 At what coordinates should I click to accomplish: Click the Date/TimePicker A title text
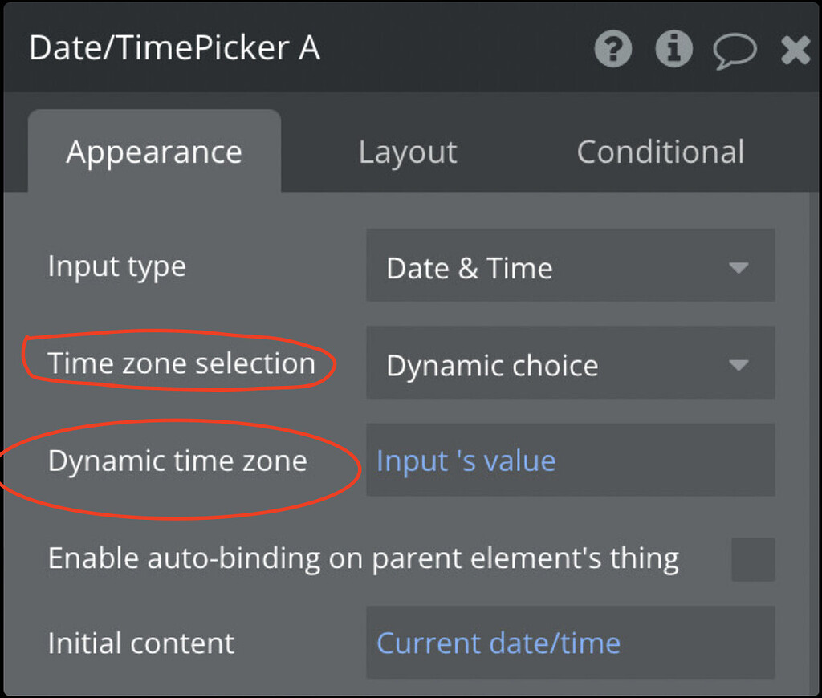point(173,48)
